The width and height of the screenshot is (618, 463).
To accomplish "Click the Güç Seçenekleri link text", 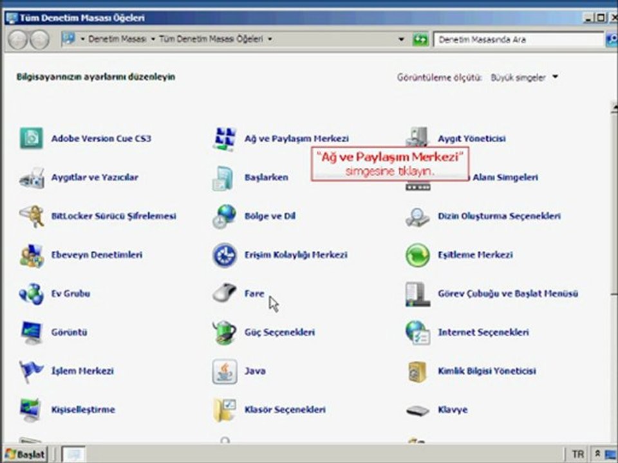I will click(279, 332).
